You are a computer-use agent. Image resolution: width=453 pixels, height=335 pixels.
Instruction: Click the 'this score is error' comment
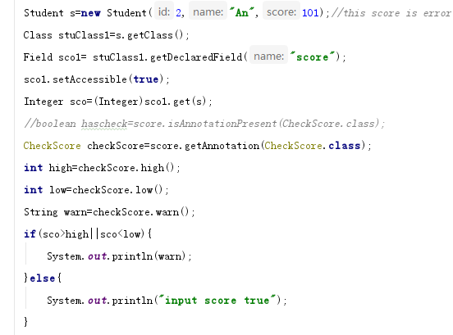(391, 13)
